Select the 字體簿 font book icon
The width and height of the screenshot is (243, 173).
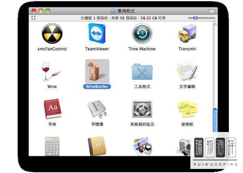pos(97,109)
